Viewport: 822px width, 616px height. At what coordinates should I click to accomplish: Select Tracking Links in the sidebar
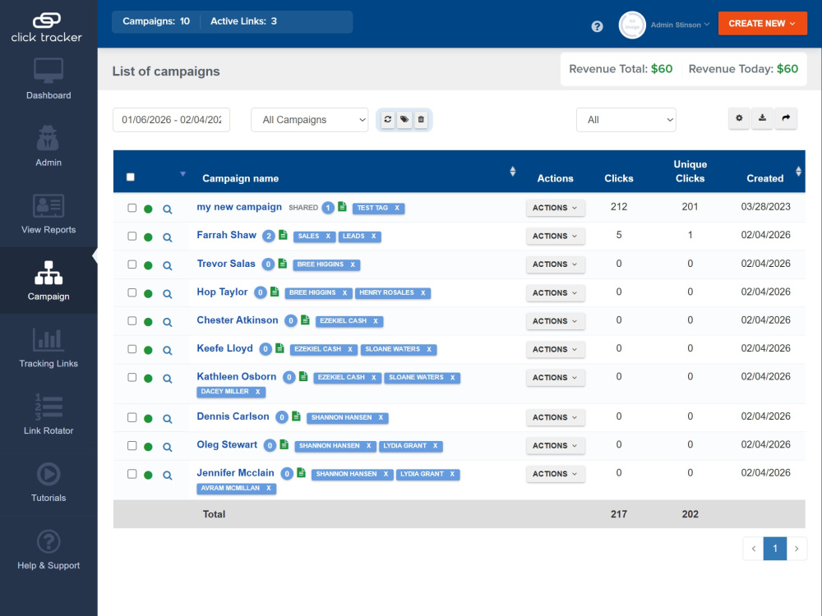coord(48,347)
